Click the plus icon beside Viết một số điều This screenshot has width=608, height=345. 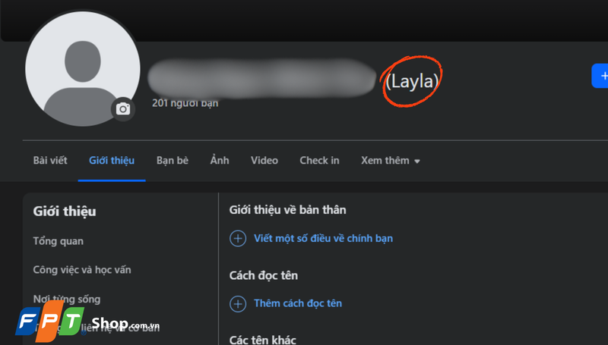pos(238,239)
